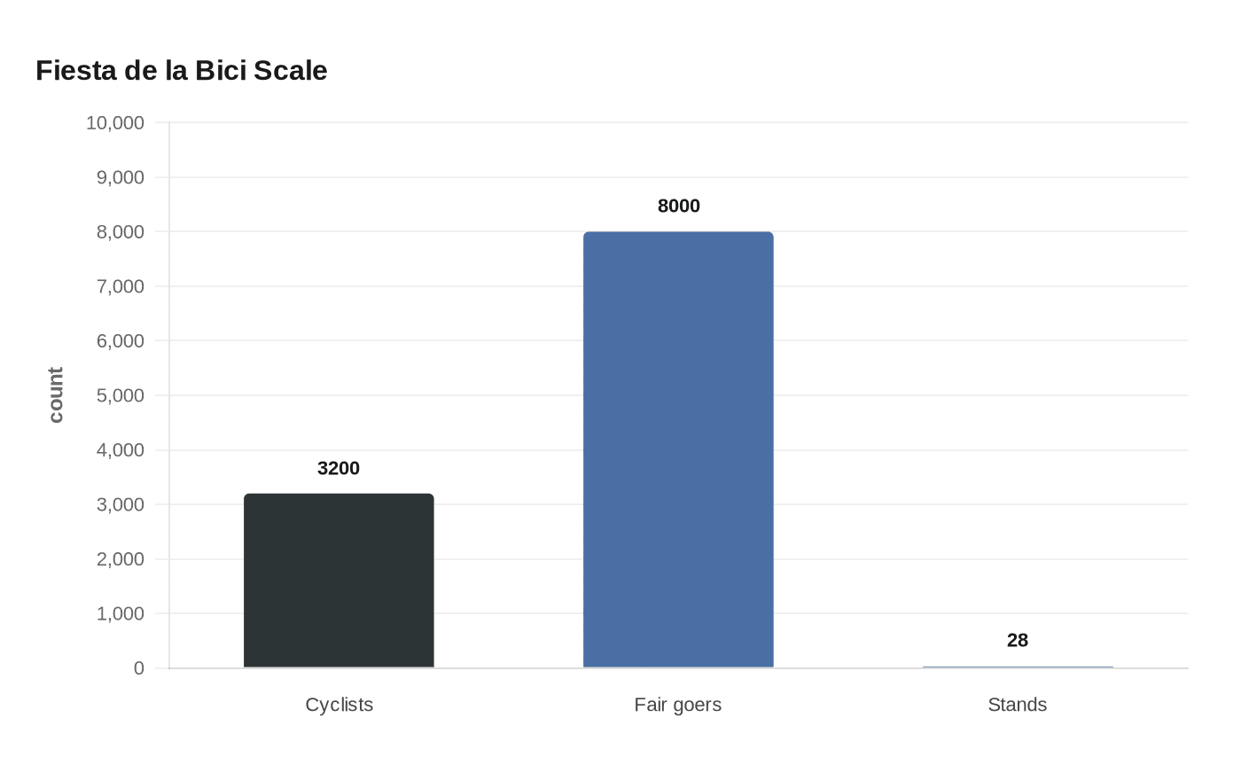This screenshot has height=780, width=1241.
Task: Click the Stands axis label
Action: (1018, 705)
